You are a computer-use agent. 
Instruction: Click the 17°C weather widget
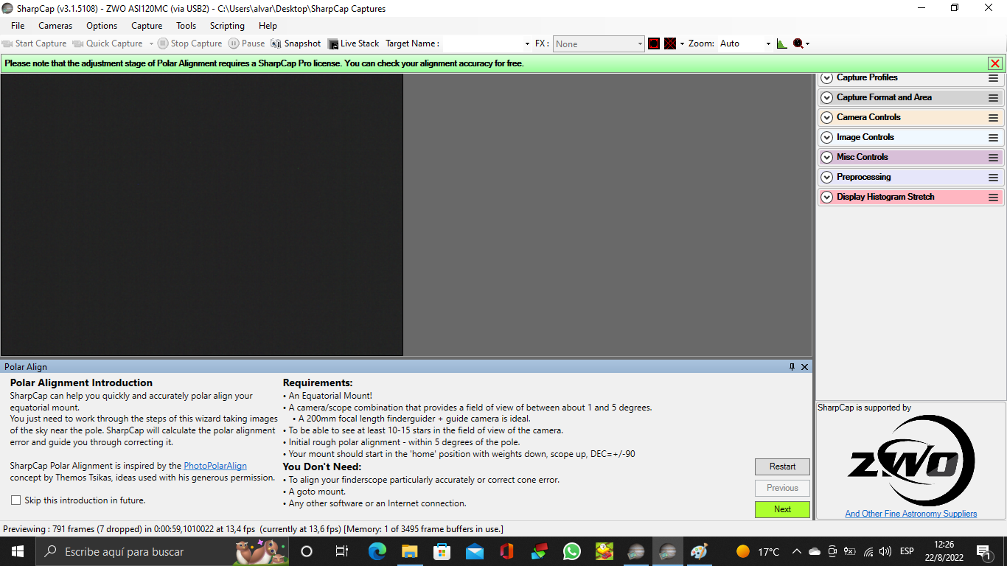coord(758,551)
